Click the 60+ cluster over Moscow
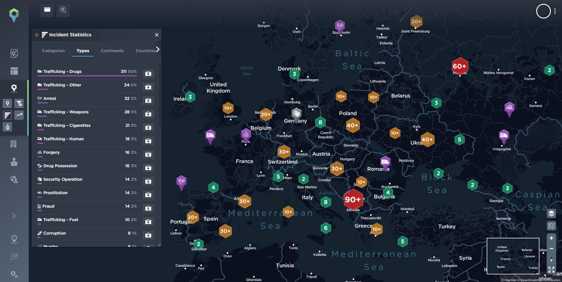562x282 pixels. [459, 66]
